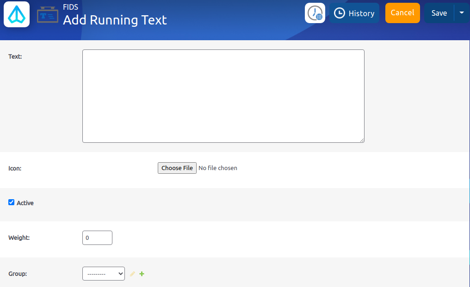
Task: Expand the Save options dropdown arrow
Action: (461, 13)
